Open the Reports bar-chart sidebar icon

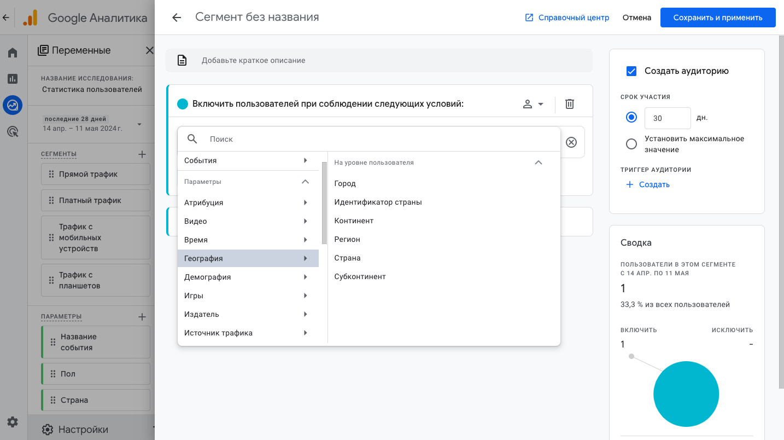point(13,79)
